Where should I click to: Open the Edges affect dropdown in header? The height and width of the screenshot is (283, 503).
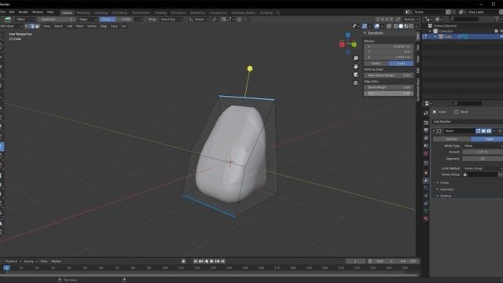[87, 20]
